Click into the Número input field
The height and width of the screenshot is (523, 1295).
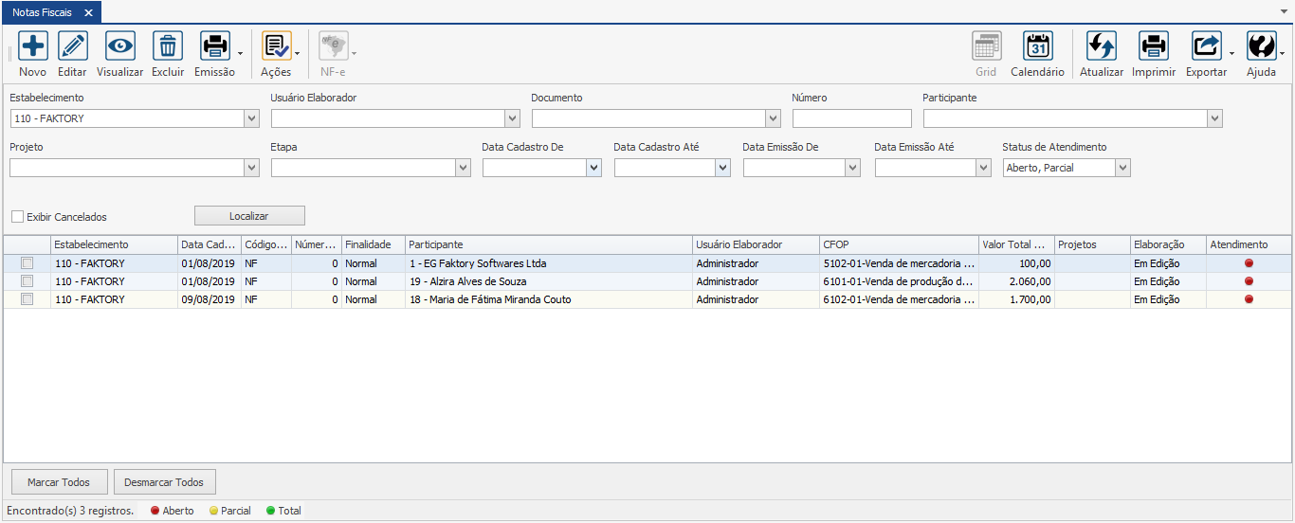pos(851,118)
